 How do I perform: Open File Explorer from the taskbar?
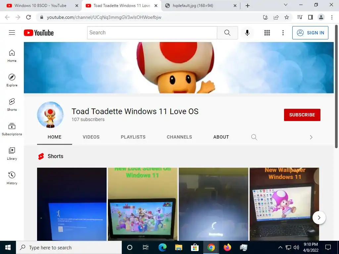pyautogui.click(x=178, y=247)
